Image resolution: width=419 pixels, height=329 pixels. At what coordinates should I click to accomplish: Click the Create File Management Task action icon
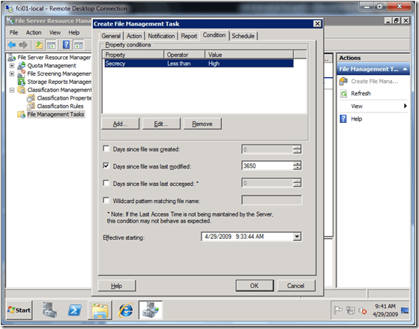pyautogui.click(x=343, y=81)
